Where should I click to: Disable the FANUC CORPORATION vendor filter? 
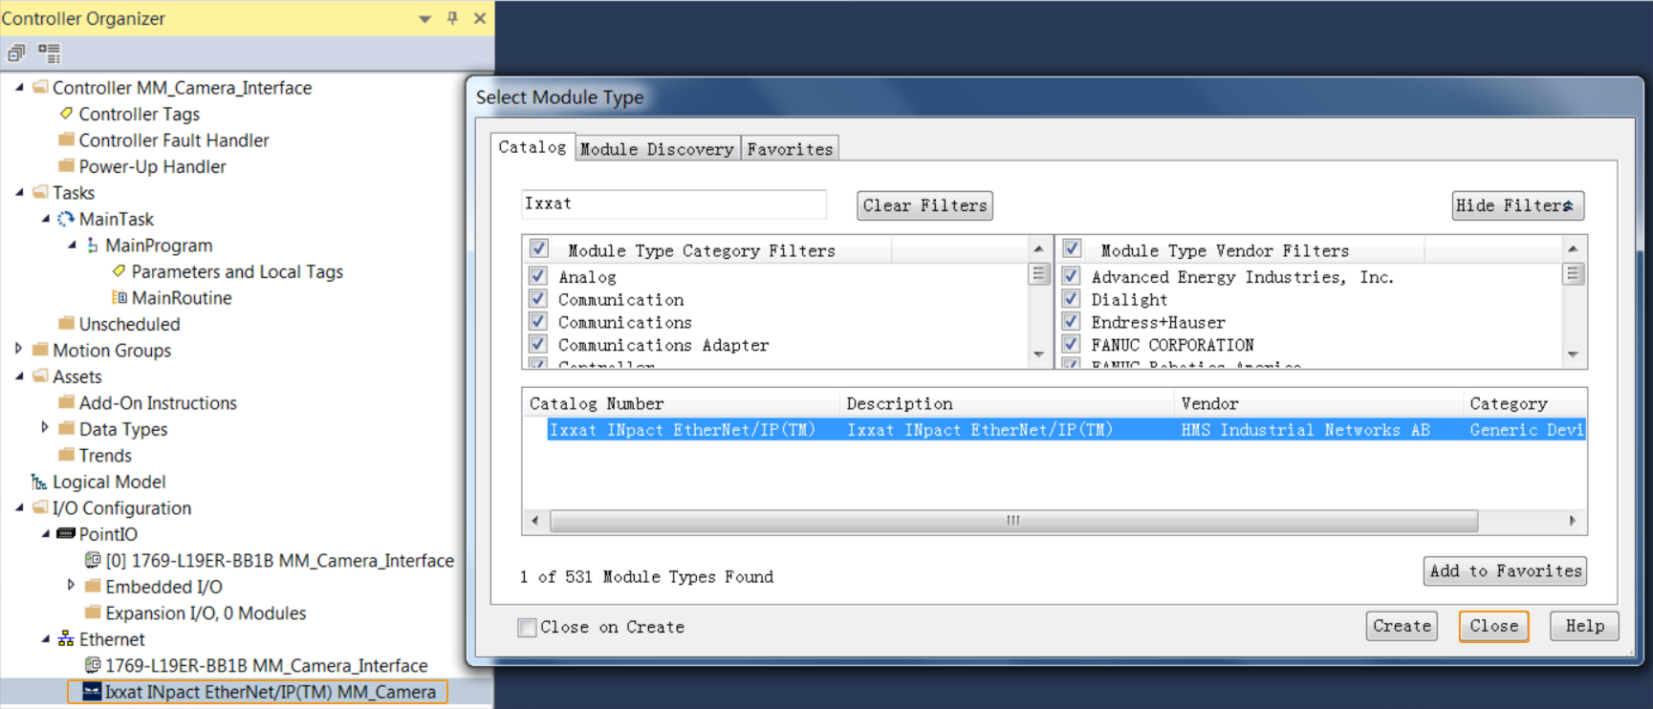[1071, 344]
